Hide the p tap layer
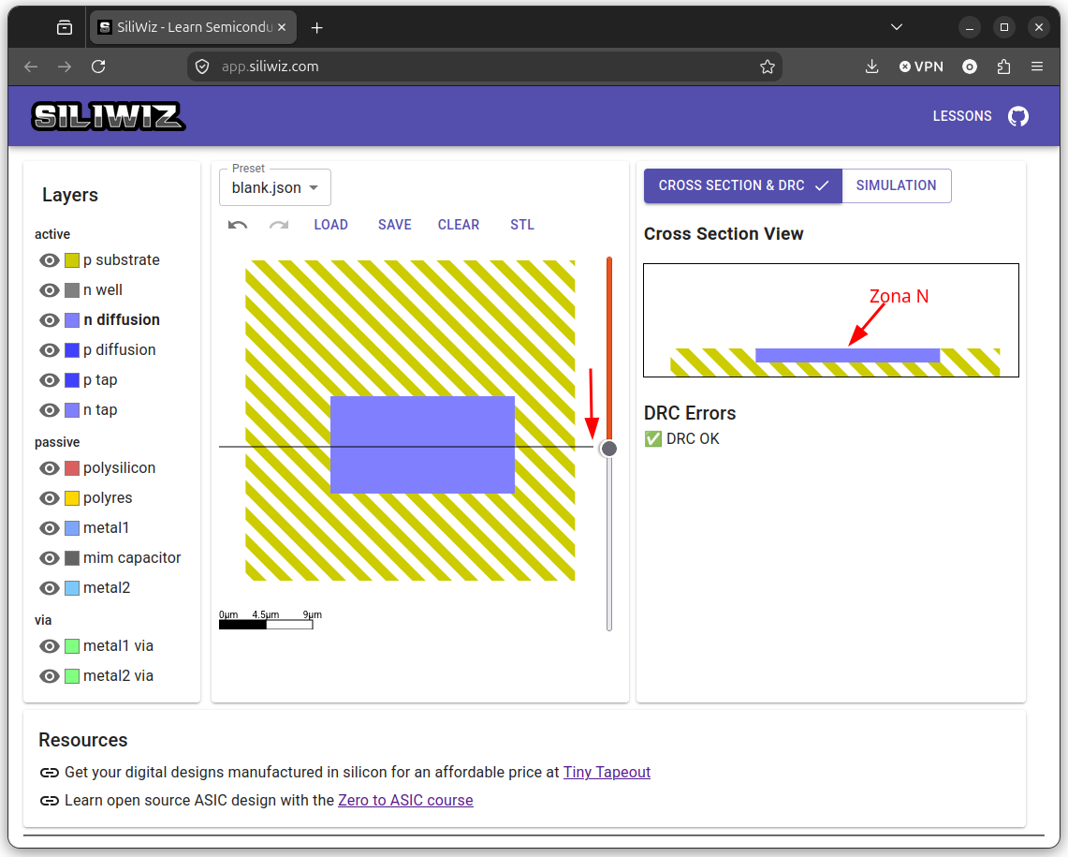 point(49,380)
